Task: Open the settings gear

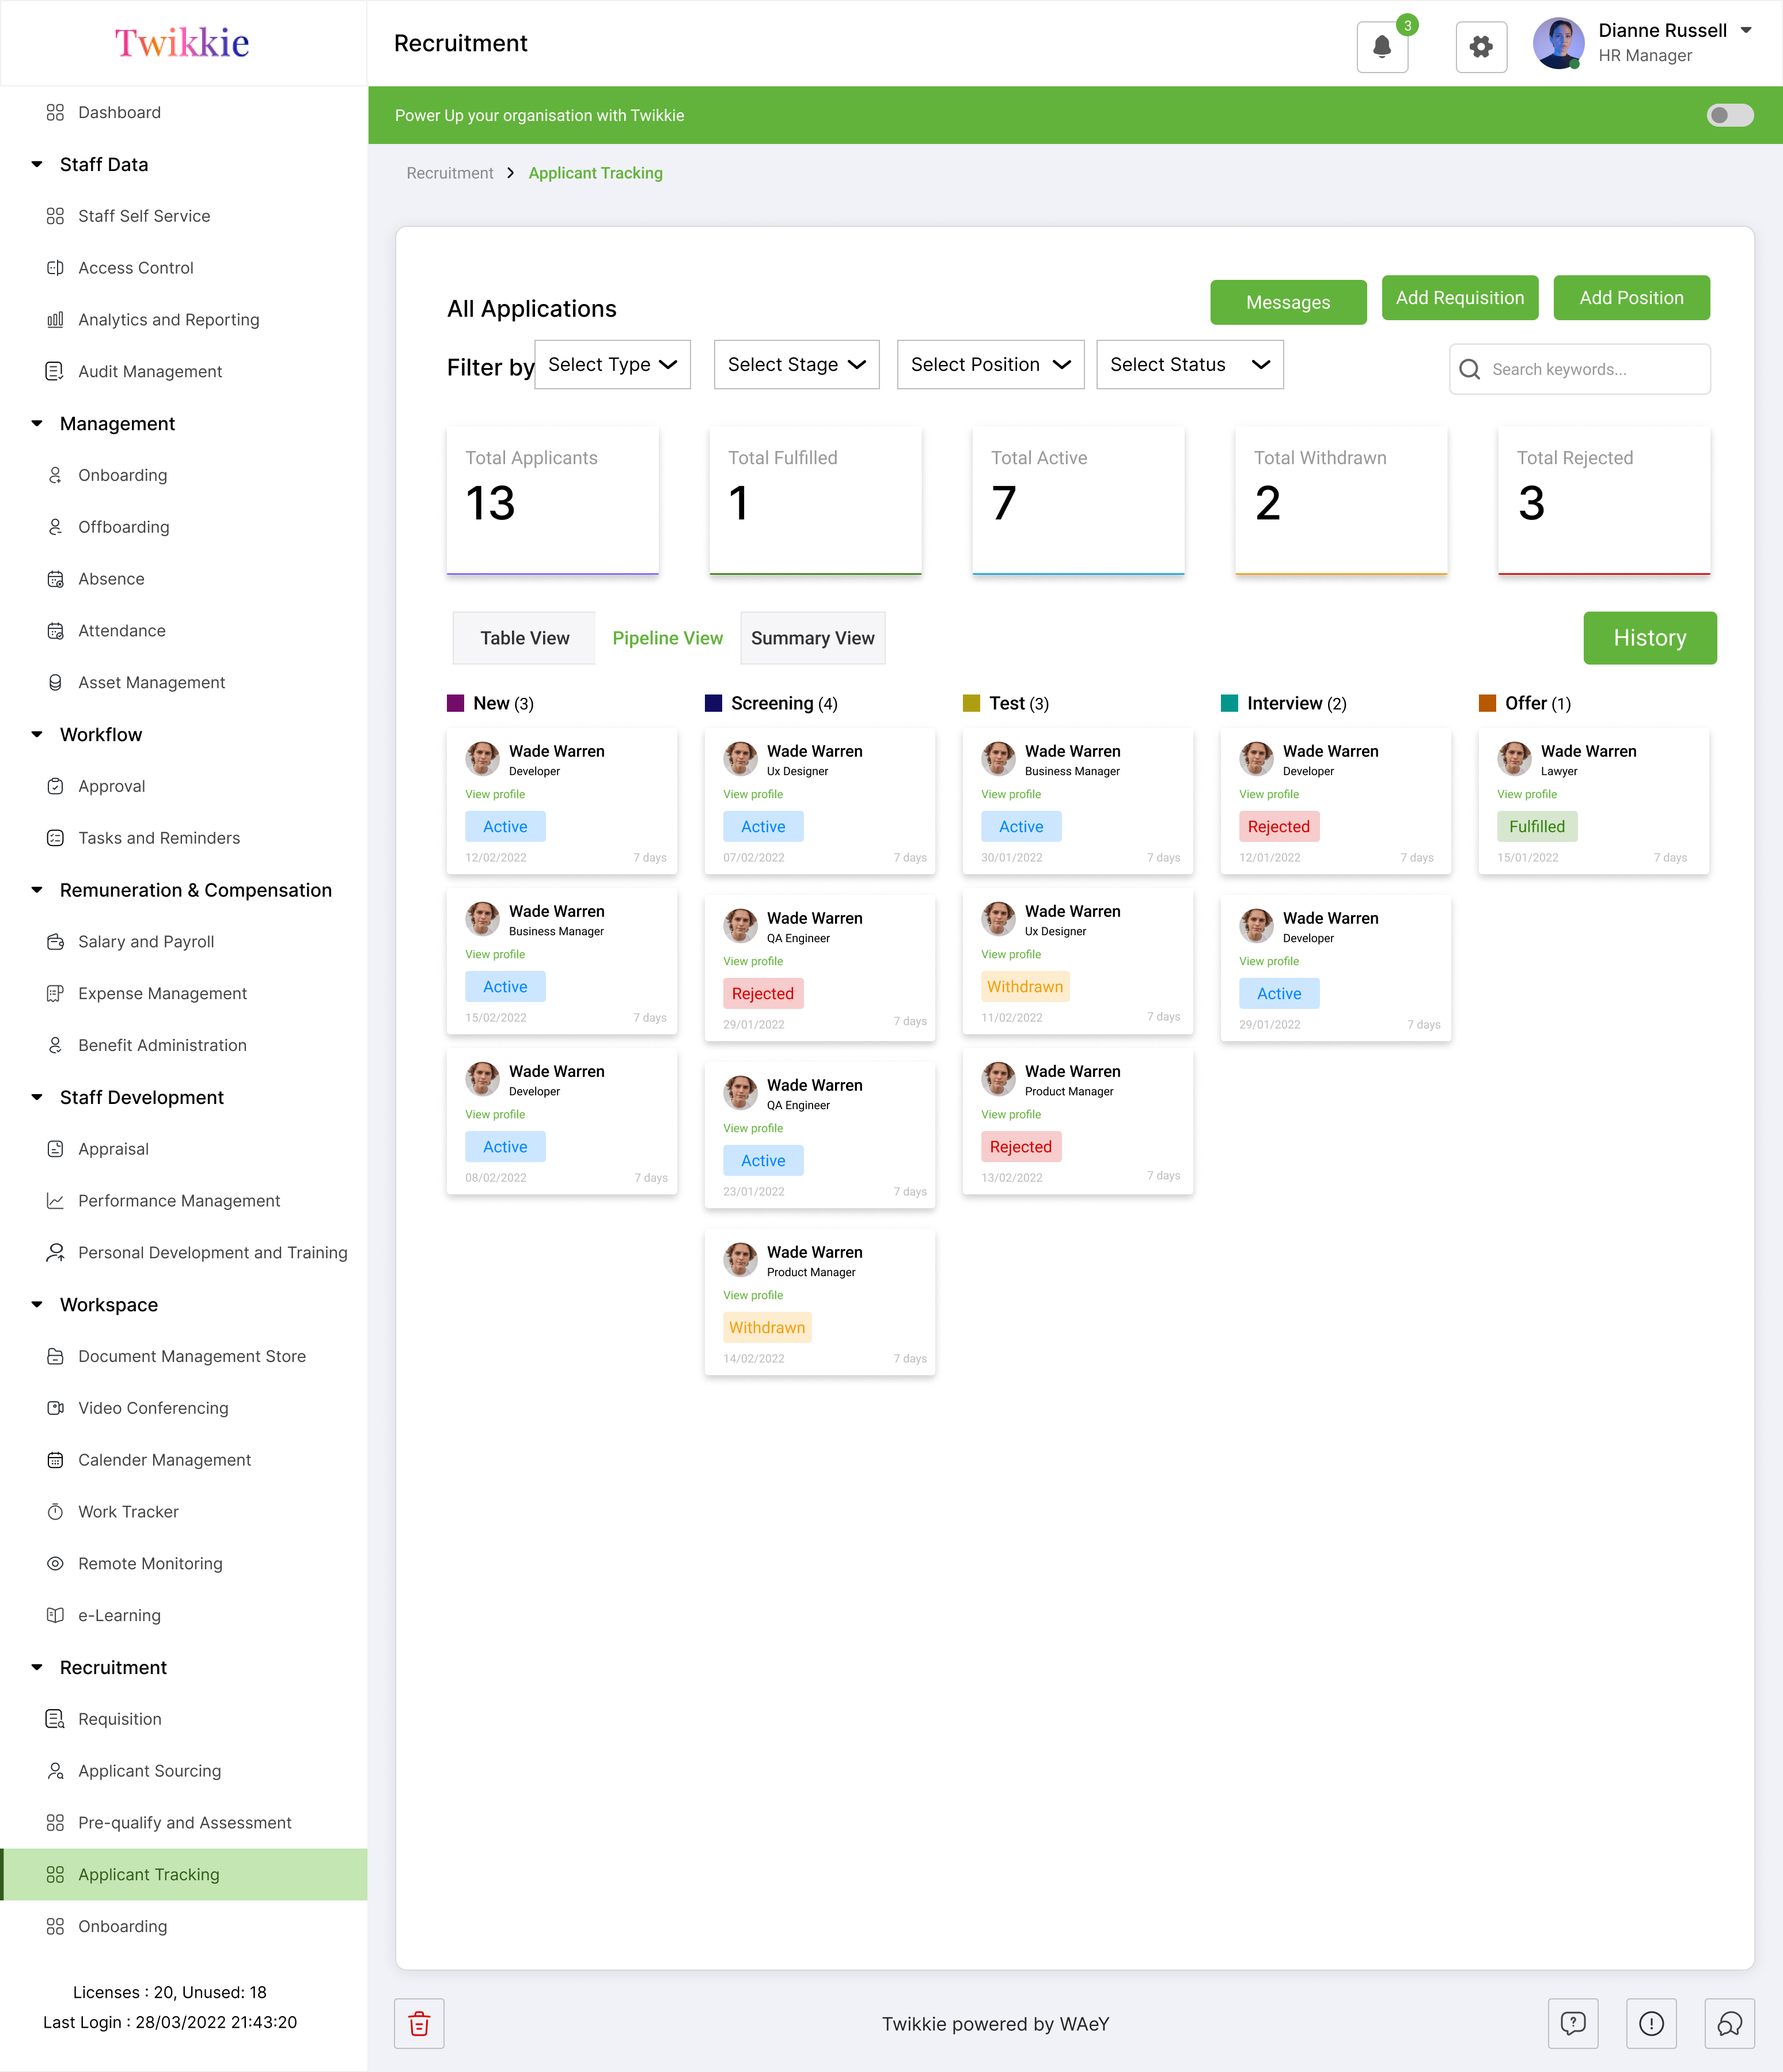Action: coord(1481,46)
